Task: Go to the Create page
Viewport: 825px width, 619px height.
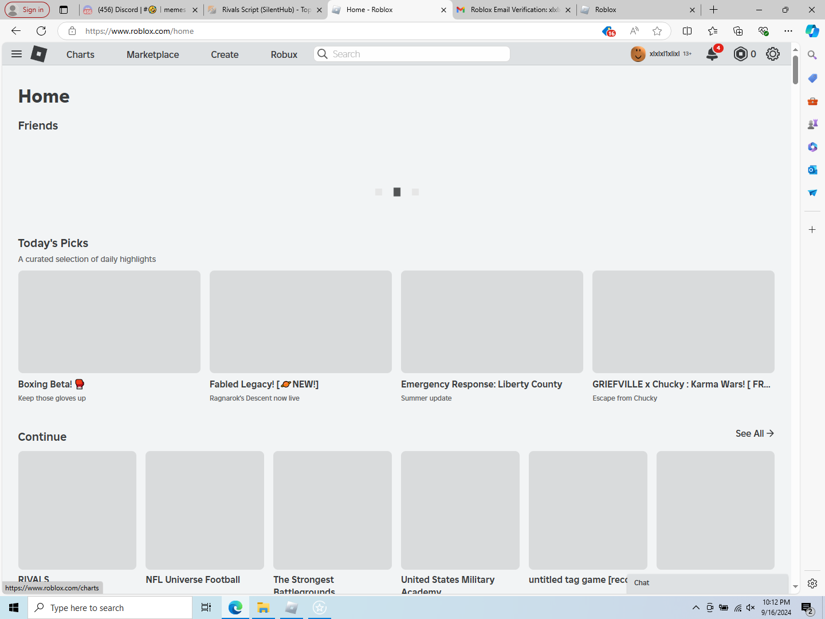Action: pos(225,54)
